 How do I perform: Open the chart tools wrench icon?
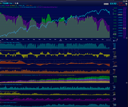(15, 3)
